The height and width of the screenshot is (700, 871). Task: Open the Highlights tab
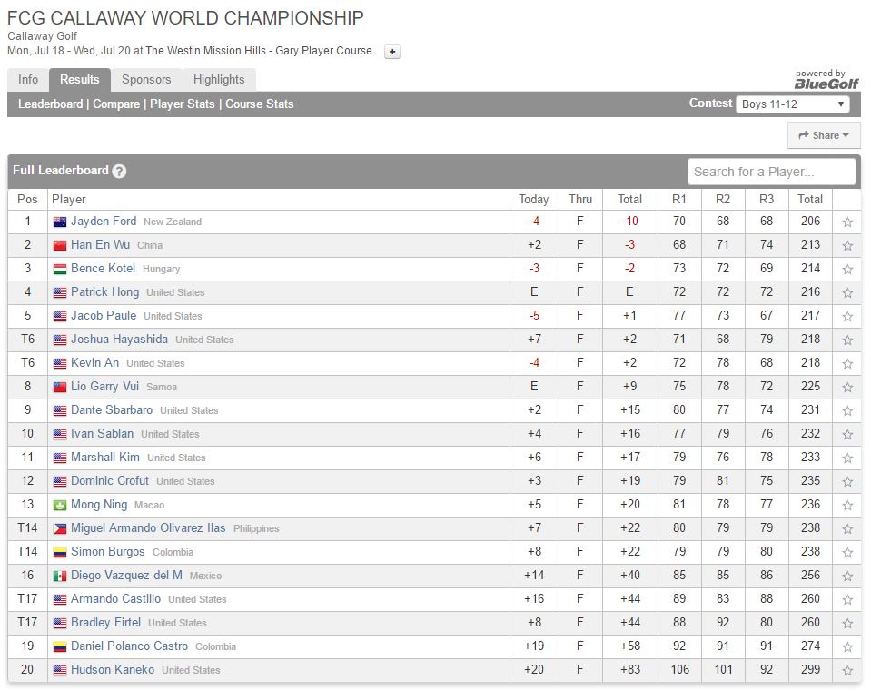[219, 80]
